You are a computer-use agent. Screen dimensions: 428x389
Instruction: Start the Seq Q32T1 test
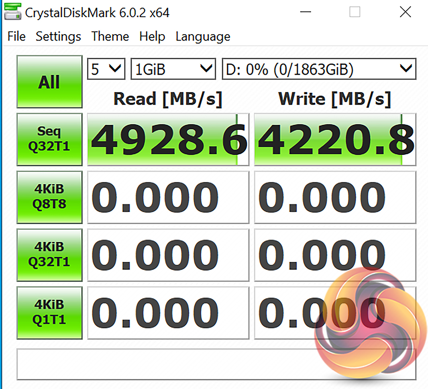point(49,139)
